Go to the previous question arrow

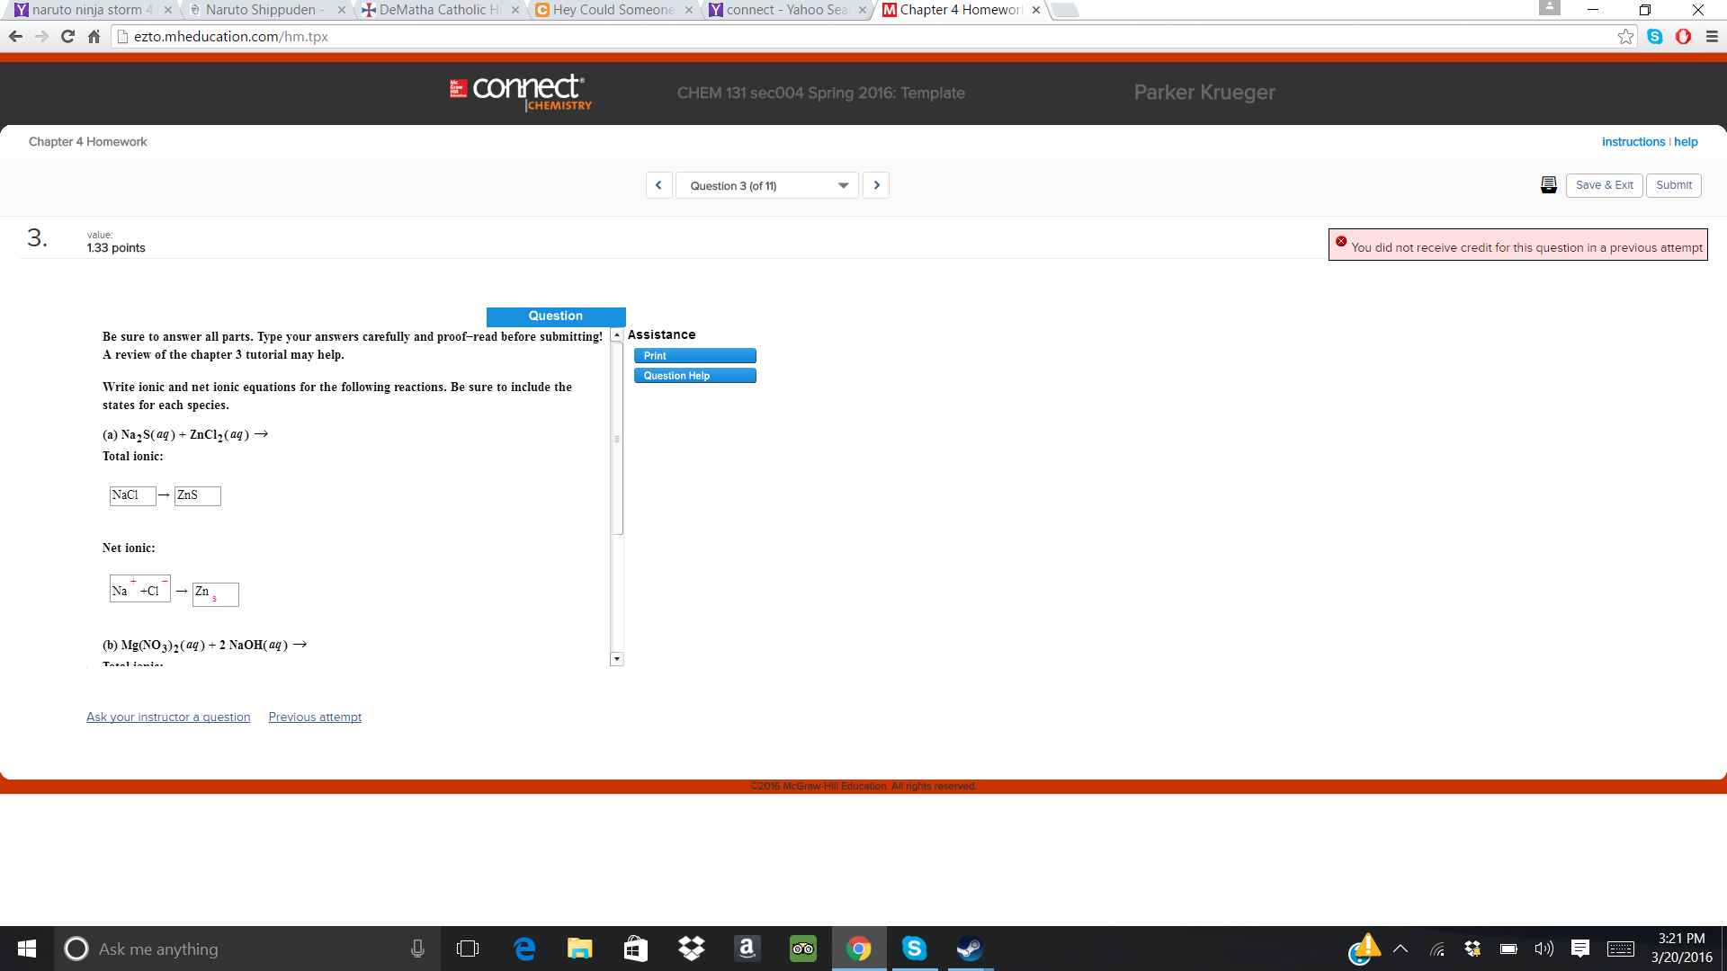click(658, 185)
